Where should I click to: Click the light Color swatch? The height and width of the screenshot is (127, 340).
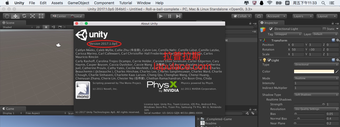click(314, 71)
